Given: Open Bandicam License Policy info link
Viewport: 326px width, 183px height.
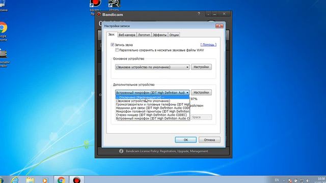Looking at the screenshot, I should (167, 151).
